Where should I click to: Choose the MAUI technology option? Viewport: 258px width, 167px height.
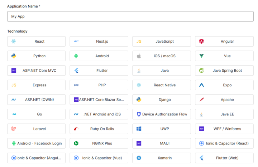point(162,143)
